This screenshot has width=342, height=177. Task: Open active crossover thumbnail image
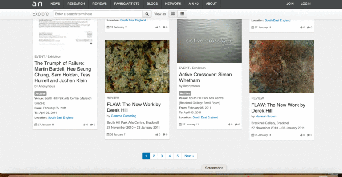[209, 41]
